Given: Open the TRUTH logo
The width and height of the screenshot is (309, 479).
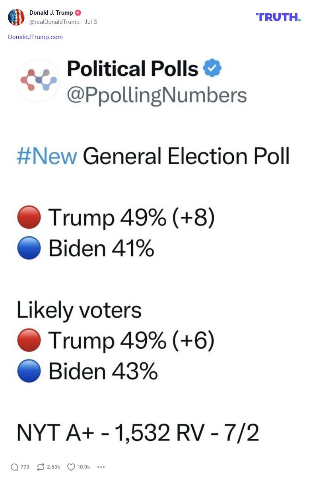Looking at the screenshot, I should (278, 17).
